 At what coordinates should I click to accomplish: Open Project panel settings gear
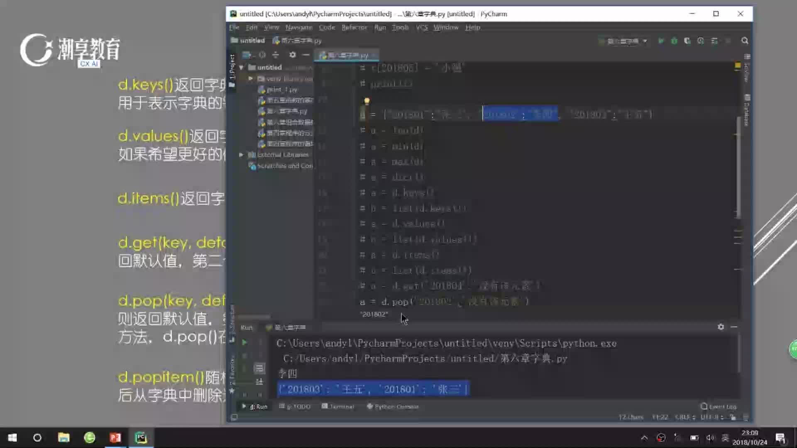coord(293,55)
